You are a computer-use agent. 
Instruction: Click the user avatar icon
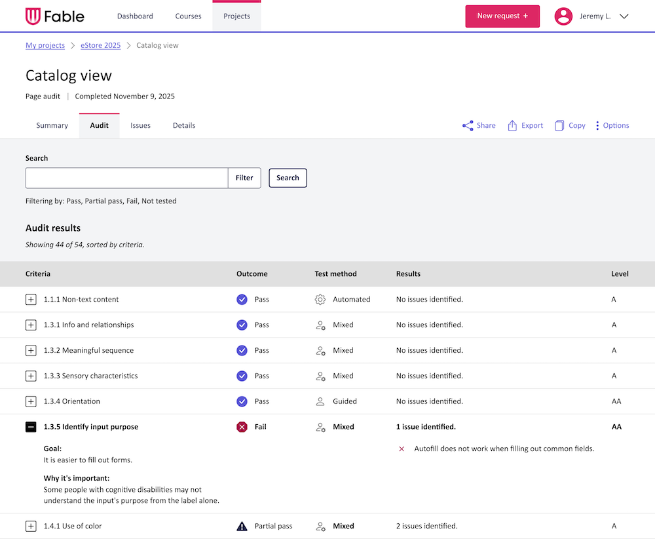(563, 16)
